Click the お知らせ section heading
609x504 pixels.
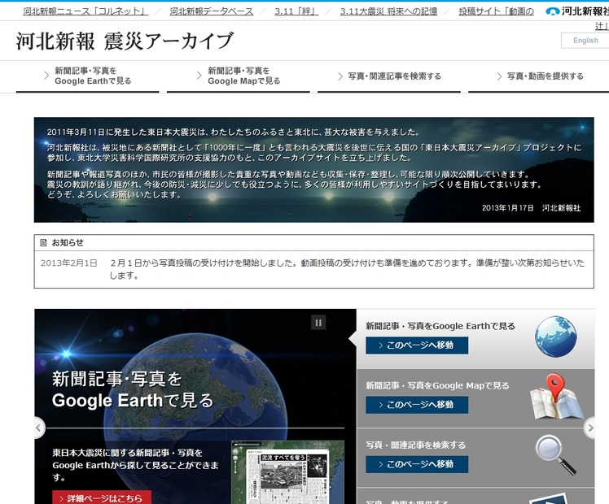(x=68, y=243)
